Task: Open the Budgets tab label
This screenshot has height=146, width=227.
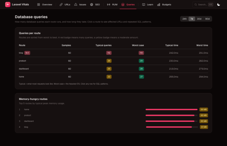Action: point(166,5)
